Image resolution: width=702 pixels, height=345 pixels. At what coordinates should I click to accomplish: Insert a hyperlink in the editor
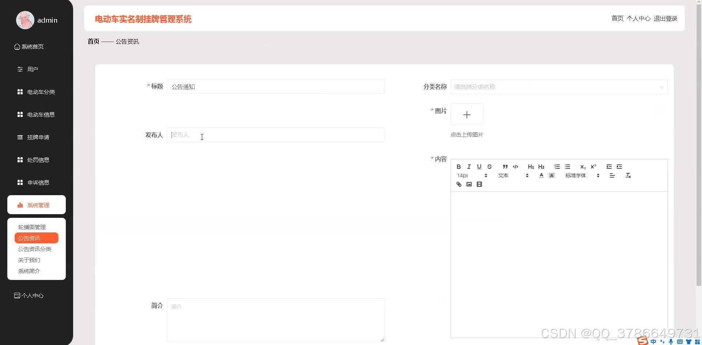point(458,184)
